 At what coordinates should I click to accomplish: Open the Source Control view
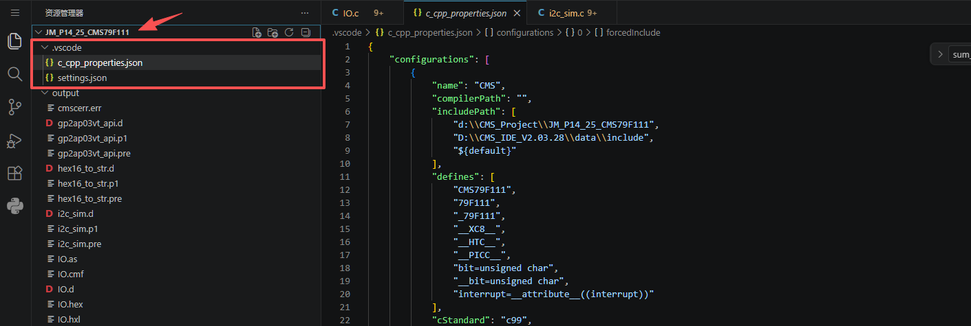coord(15,106)
